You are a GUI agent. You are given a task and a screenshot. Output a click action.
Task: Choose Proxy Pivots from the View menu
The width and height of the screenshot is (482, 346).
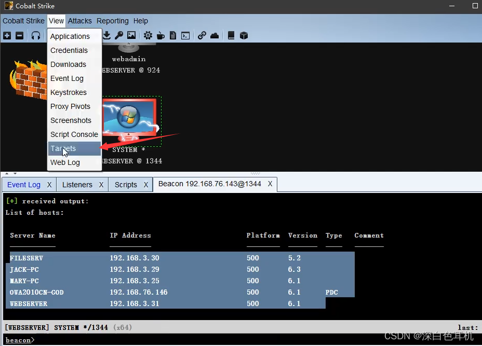(74, 106)
